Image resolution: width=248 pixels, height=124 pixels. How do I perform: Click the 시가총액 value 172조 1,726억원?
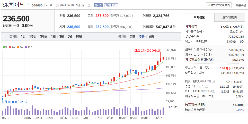tap(232, 27)
